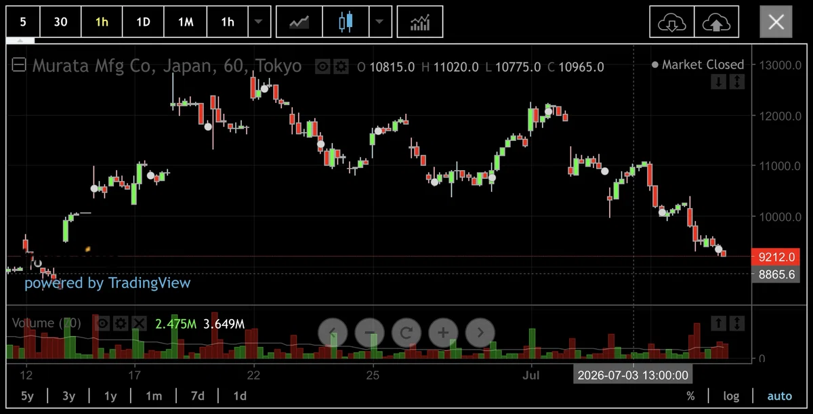Set range to 5y
Screen dimensions: 813x414
click(27, 396)
